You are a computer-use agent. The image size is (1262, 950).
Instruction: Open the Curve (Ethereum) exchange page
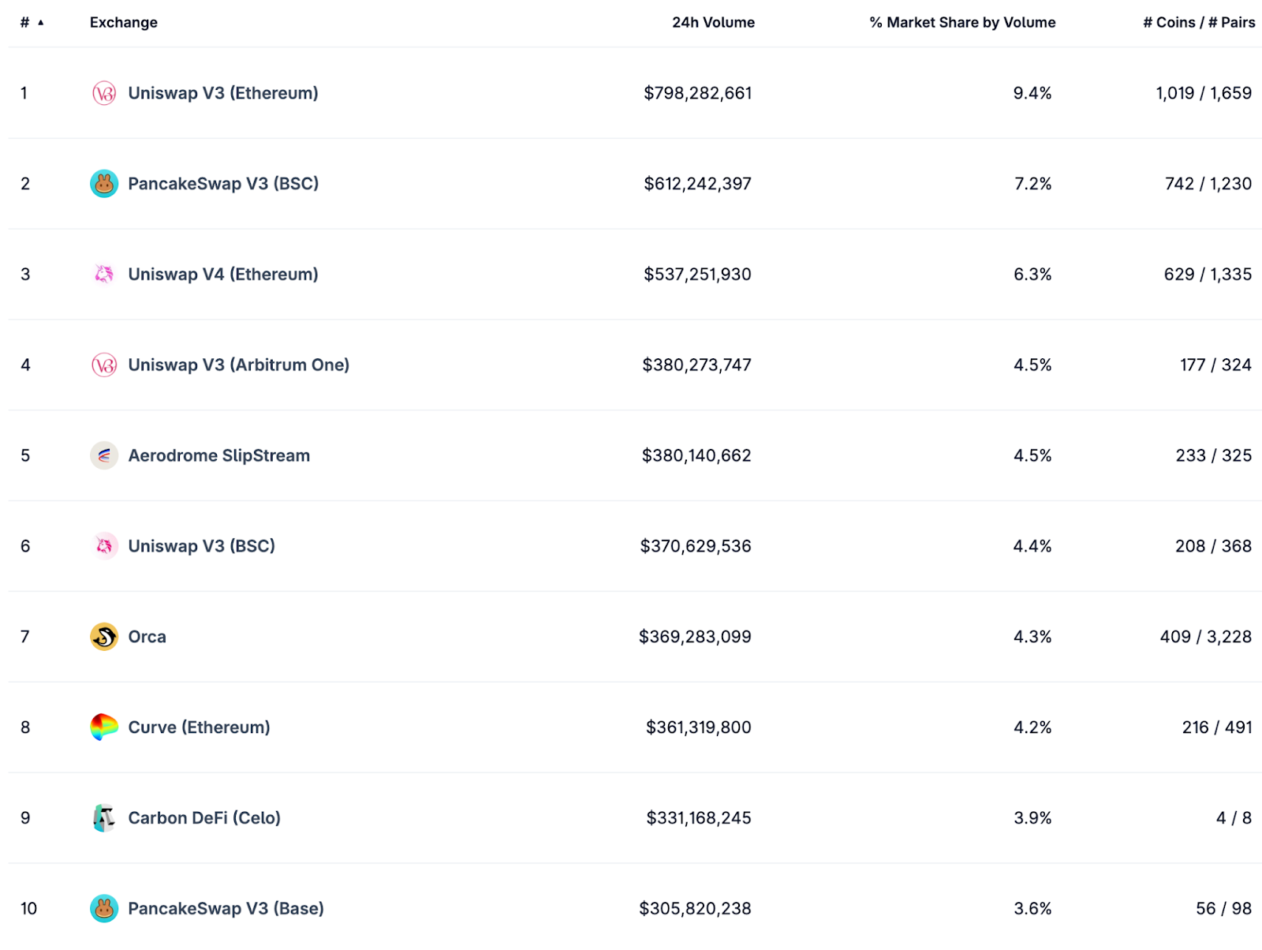click(198, 727)
